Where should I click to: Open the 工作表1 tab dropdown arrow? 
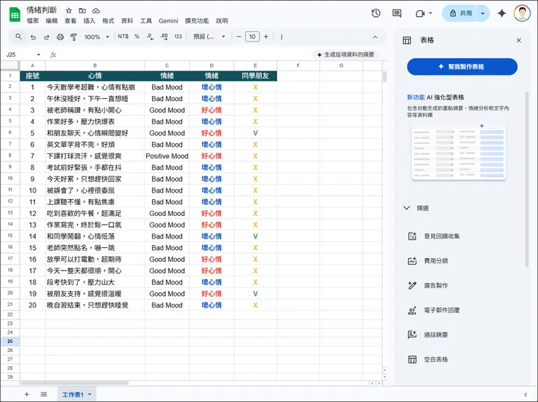[x=90, y=395]
